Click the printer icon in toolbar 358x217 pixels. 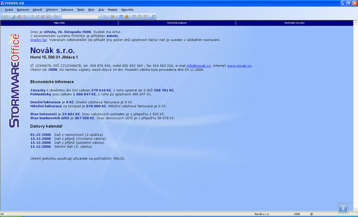pos(19,17)
